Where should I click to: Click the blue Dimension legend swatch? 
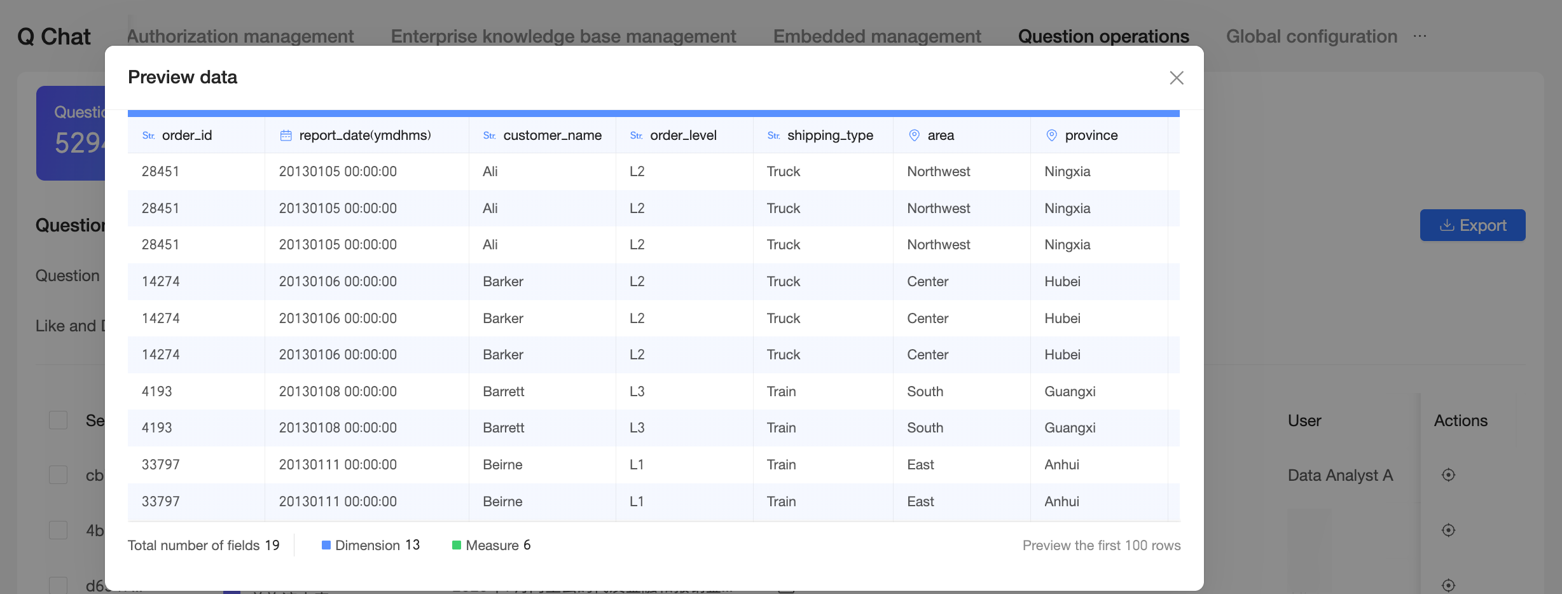click(326, 545)
